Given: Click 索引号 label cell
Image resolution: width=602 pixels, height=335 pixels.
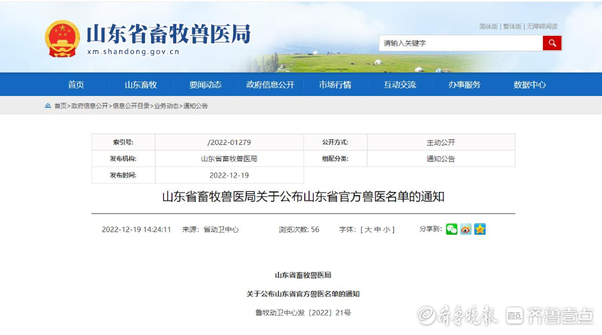Looking at the screenshot, I should point(124,142).
